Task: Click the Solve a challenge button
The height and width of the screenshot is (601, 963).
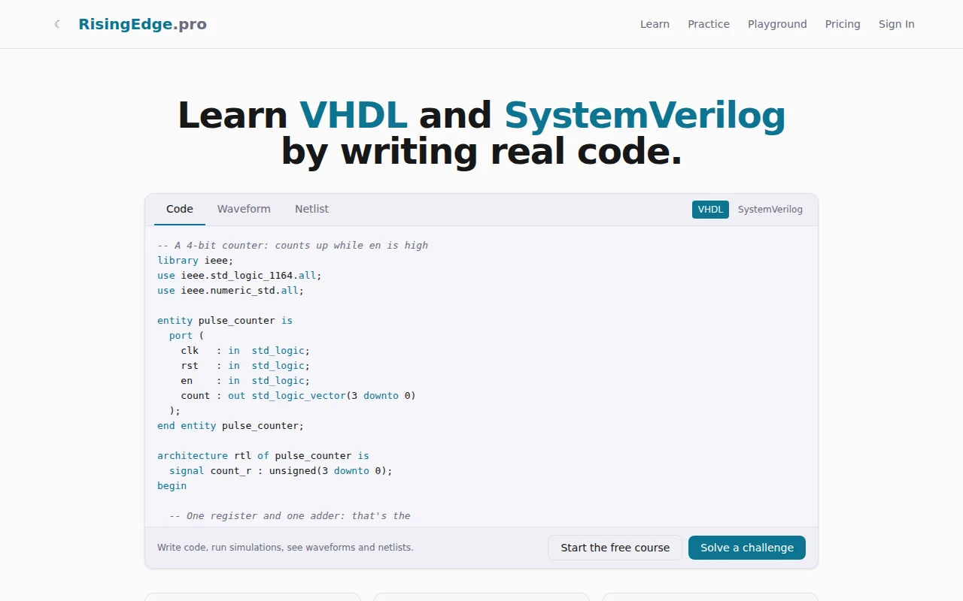Action: [x=747, y=548]
